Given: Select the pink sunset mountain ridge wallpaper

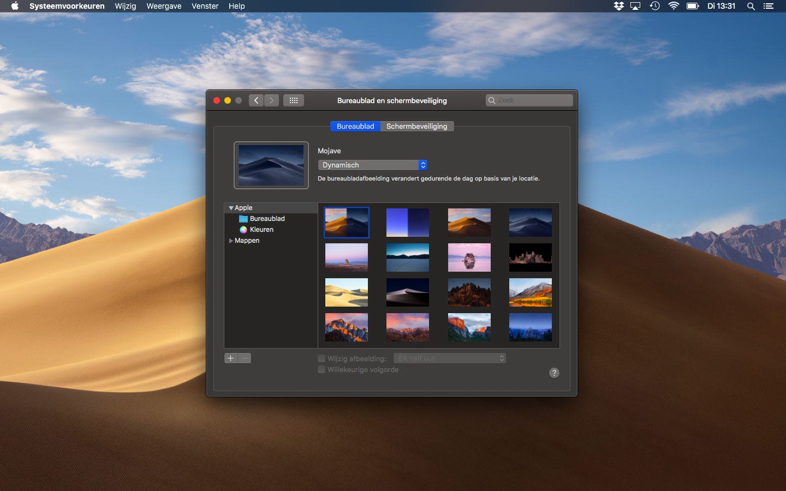Looking at the screenshot, I should click(x=408, y=327).
